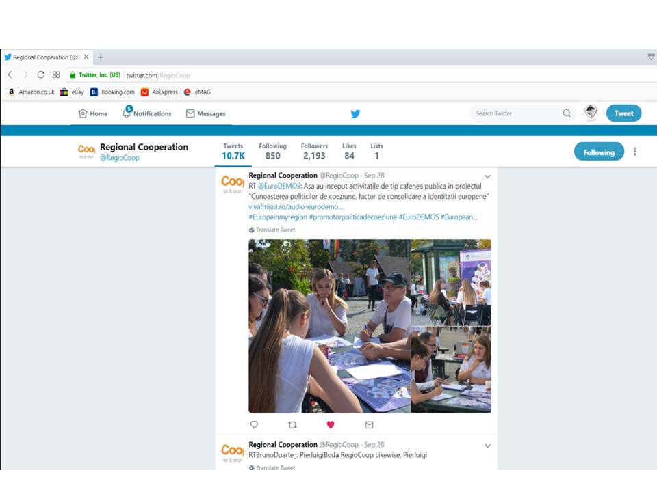Expand the RTBrunoDuarte tweet's chevron menu
The width and height of the screenshot is (657, 492).
click(x=487, y=446)
